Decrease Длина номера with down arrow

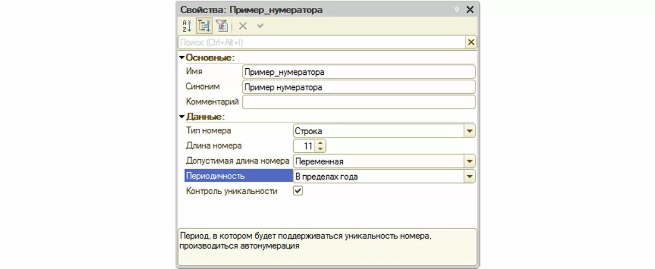(x=321, y=148)
